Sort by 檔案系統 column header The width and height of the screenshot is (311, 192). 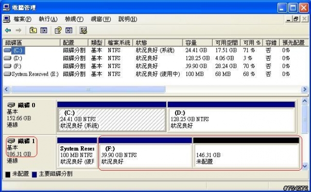tap(119, 43)
